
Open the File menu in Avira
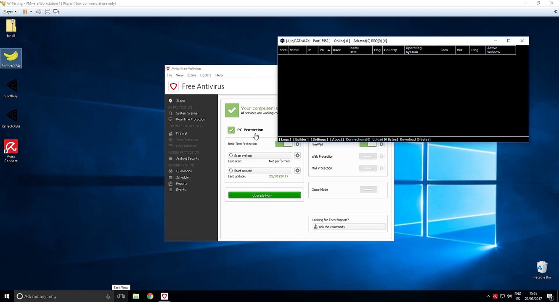[169, 75]
